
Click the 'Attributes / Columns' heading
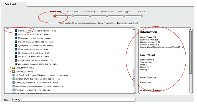(151, 90)
